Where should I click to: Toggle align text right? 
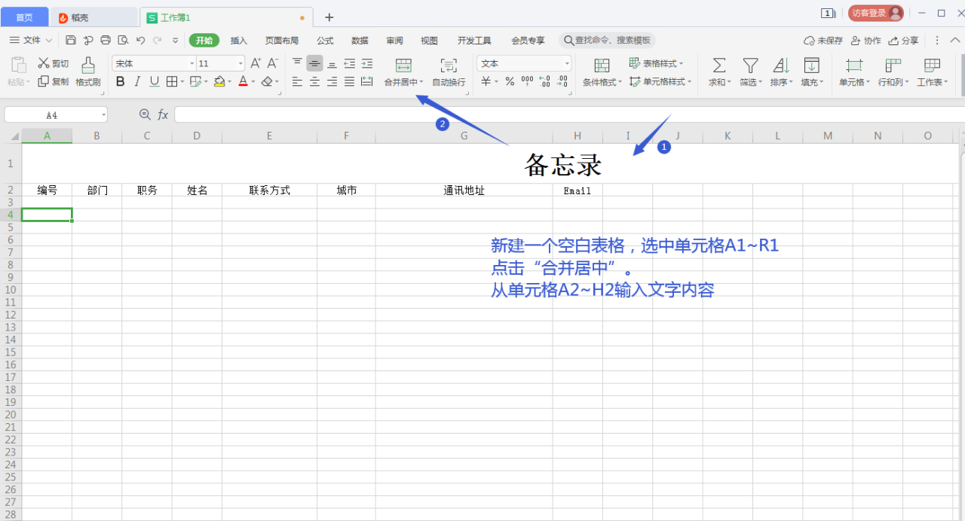332,81
